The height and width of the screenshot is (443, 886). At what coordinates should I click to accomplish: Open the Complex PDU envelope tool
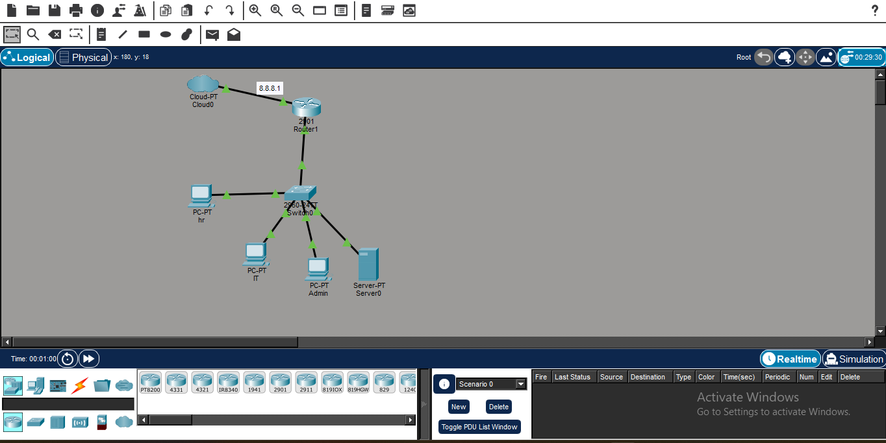coord(234,34)
